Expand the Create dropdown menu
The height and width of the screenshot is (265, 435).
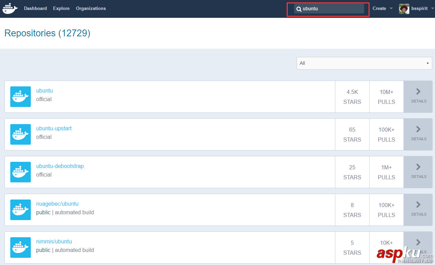tap(383, 9)
